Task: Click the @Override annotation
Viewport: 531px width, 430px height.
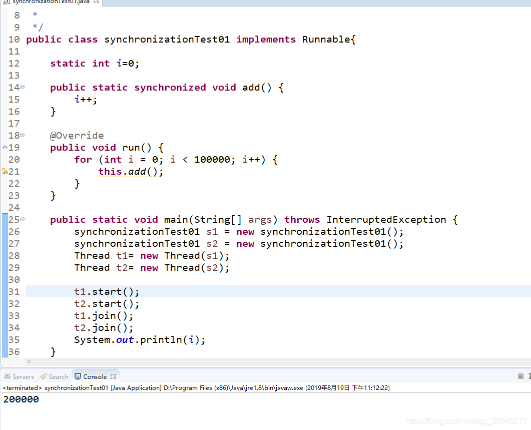Action: pyautogui.click(x=77, y=136)
